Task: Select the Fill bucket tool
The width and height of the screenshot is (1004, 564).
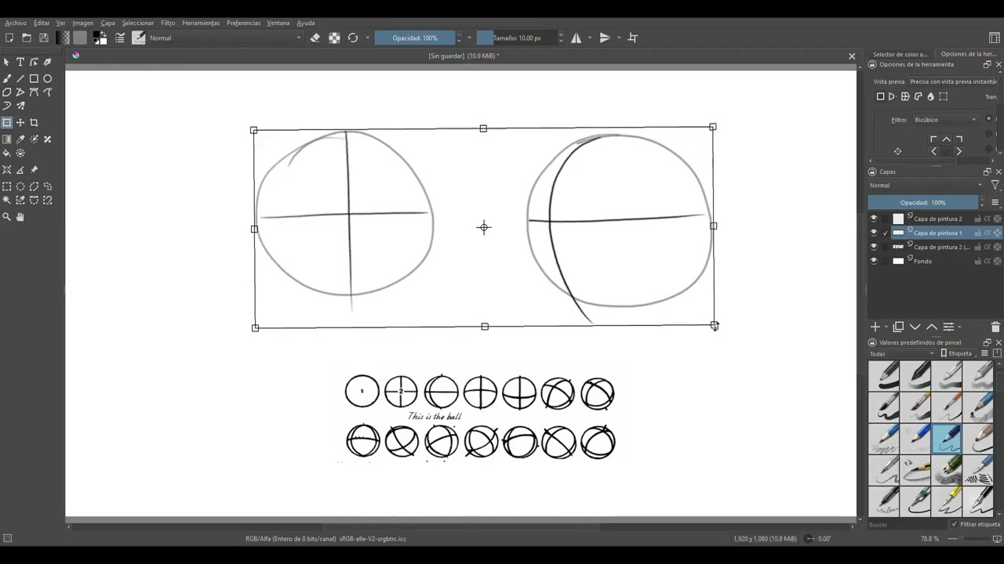Action: (7, 154)
